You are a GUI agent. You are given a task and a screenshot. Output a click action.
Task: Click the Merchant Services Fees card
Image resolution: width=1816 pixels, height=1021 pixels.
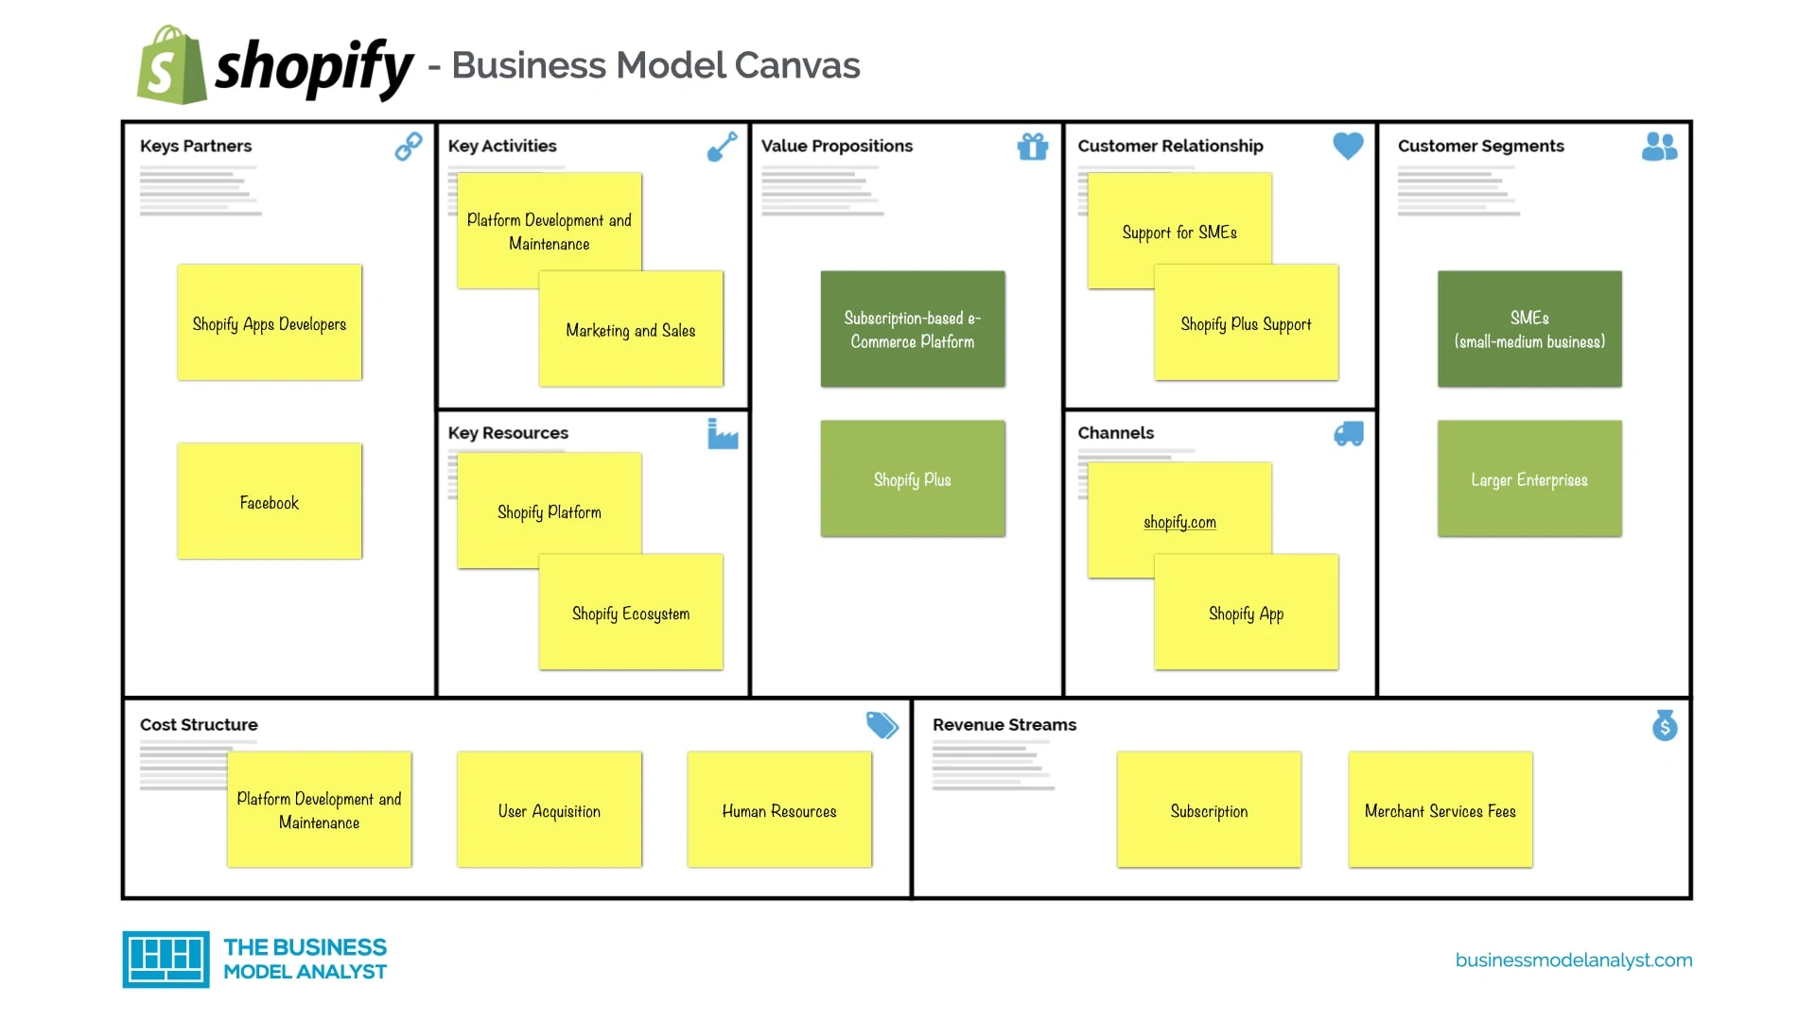[1440, 810]
